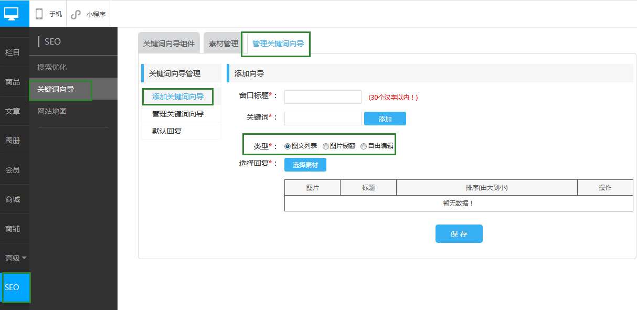Go to 图册 in left navigation
This screenshot has width=637, height=310.
[x=13, y=141]
